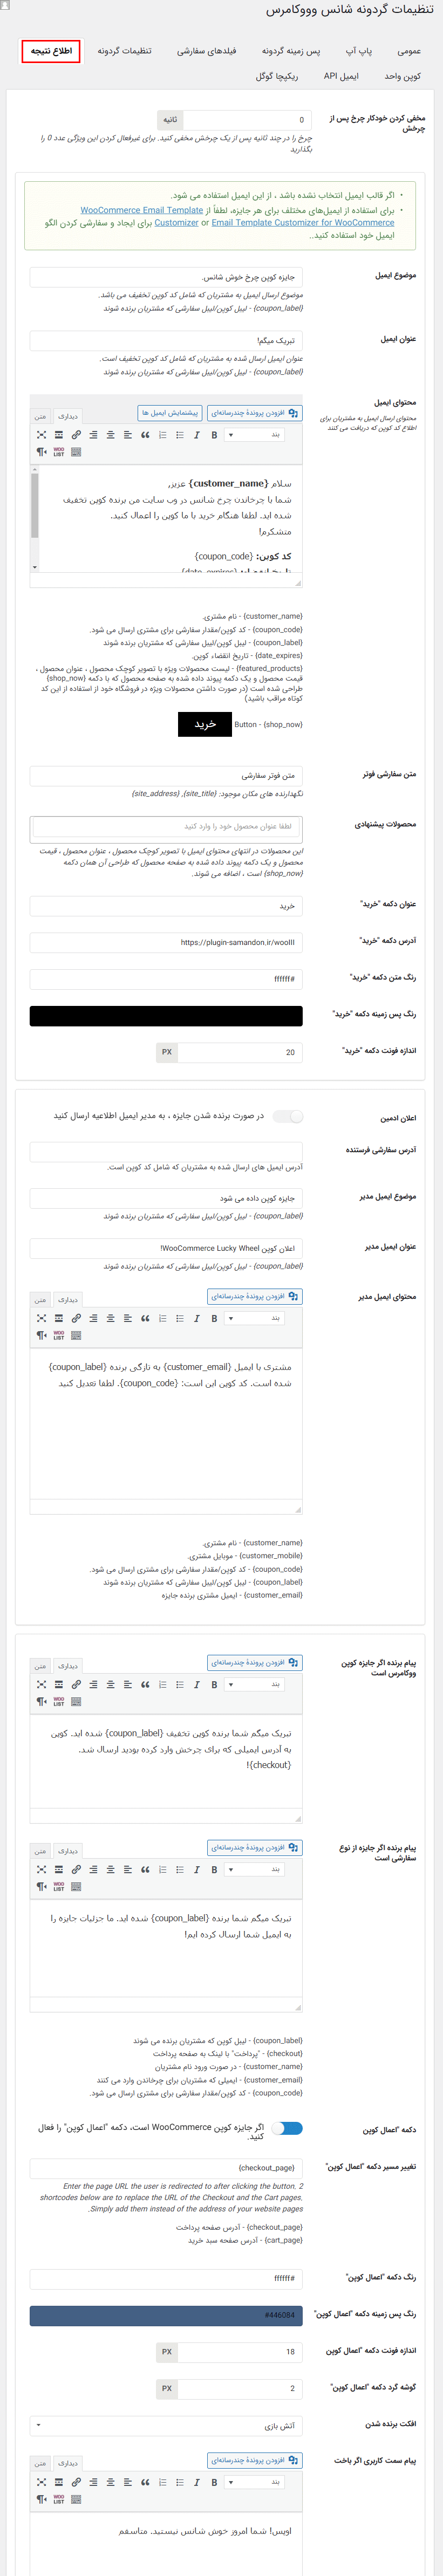Follow the Email Template Customizer for WooCommerce link
This screenshot has height=2576, width=443.
coord(303,222)
